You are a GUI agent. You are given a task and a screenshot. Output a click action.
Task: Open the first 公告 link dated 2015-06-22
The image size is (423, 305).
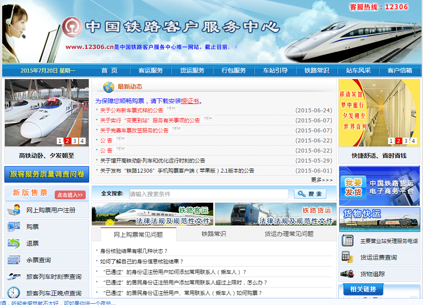[106, 141]
